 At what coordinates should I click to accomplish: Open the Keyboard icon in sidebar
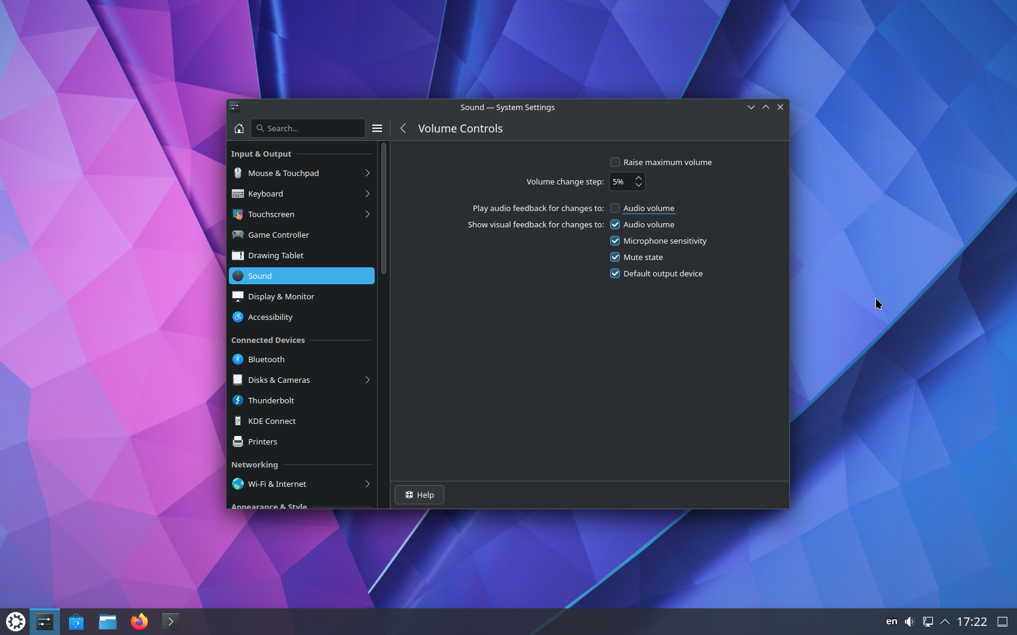(238, 194)
